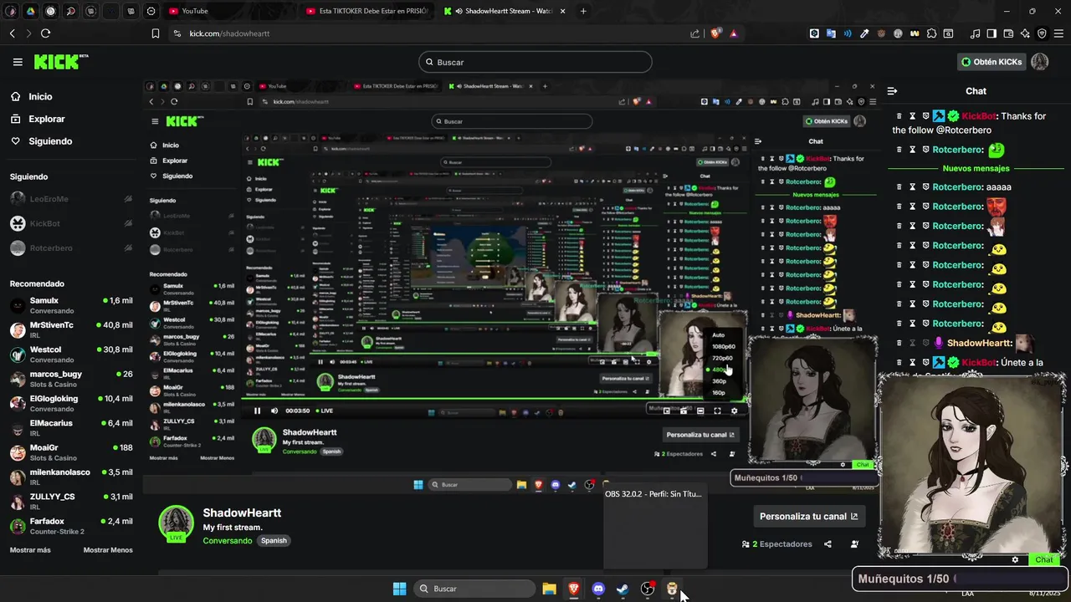Click the share page icon in the address bar
This screenshot has width=1071, height=602.
click(x=694, y=33)
